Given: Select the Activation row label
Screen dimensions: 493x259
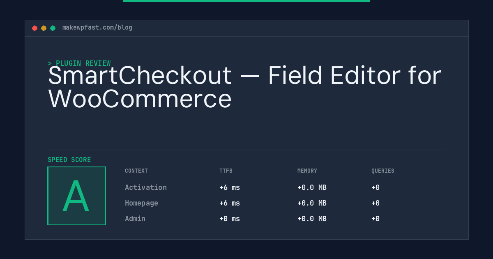Looking at the screenshot, I should click(x=146, y=187).
